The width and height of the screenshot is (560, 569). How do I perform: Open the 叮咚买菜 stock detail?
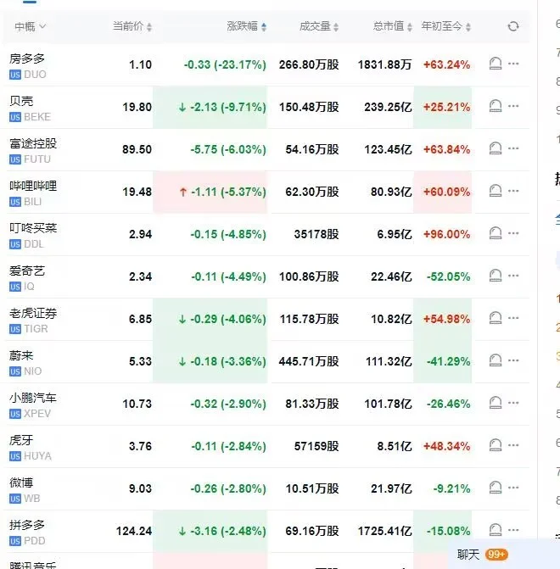(34, 228)
